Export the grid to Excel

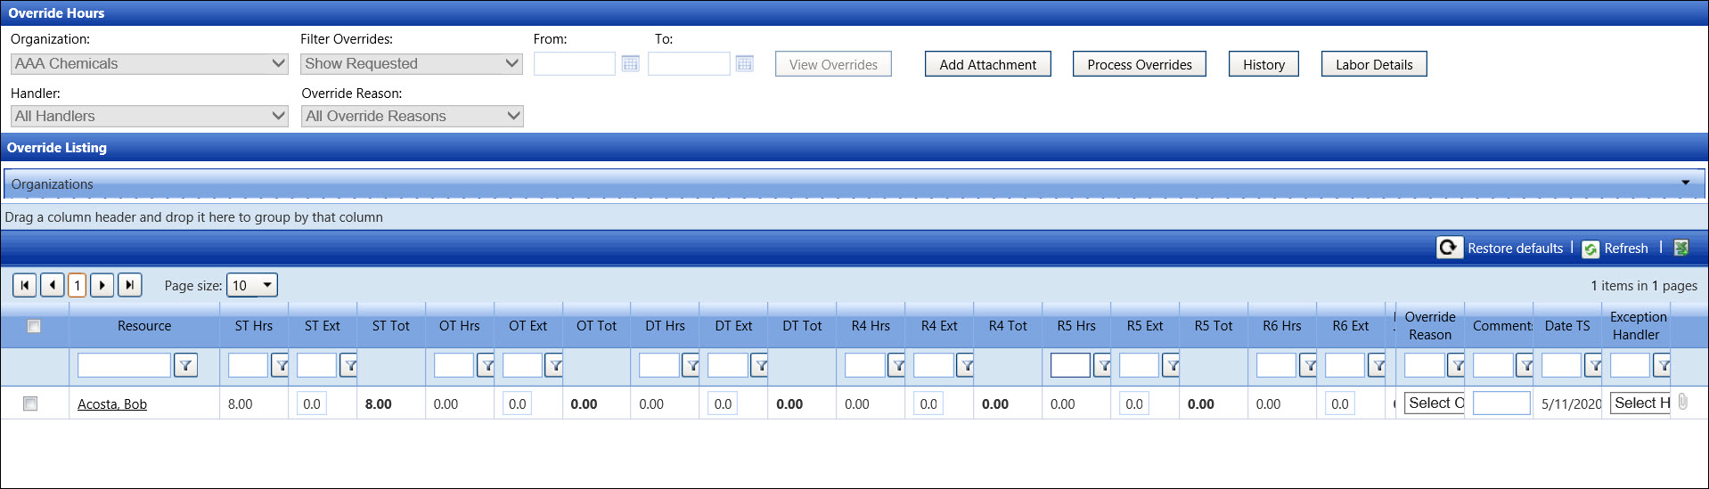(1680, 248)
